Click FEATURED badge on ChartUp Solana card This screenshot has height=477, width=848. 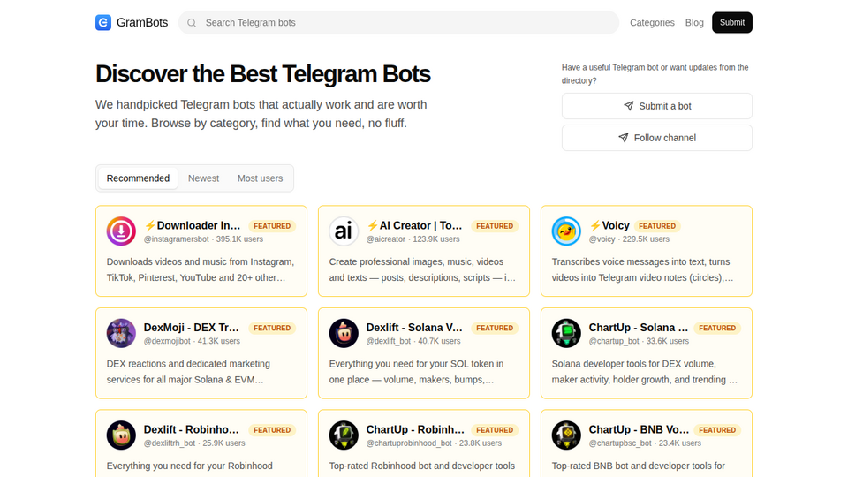pos(717,329)
